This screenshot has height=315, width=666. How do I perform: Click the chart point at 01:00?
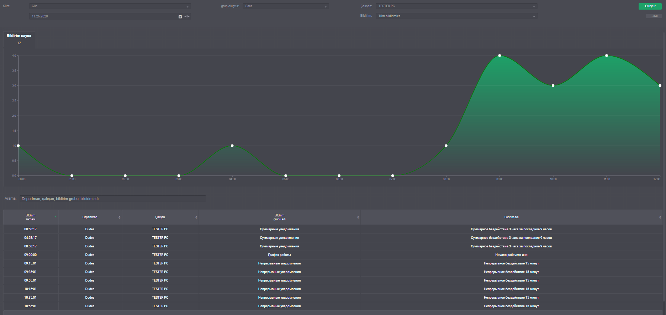coord(72,175)
